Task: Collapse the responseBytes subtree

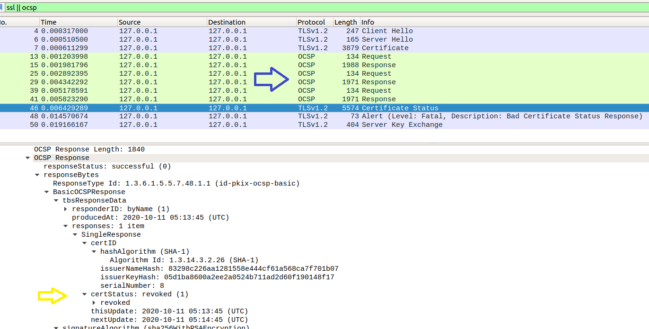Action: (38, 175)
